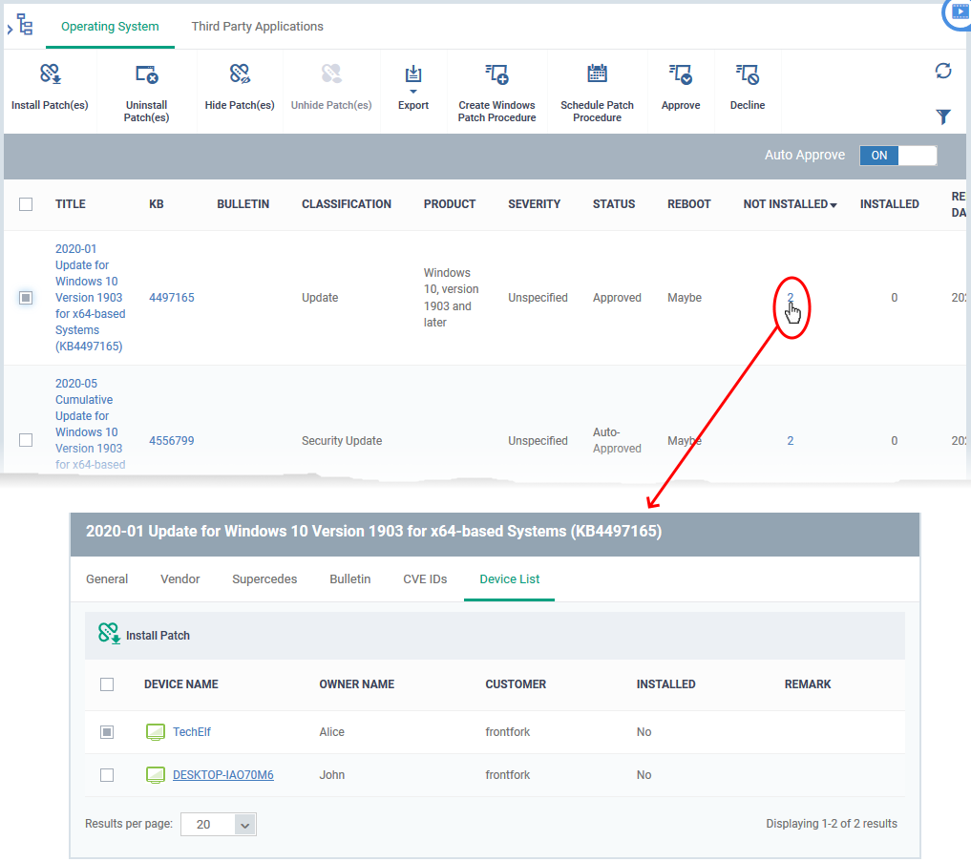Screen dimensions: 971x862
Task: Refresh the patch list
Action: tap(943, 72)
